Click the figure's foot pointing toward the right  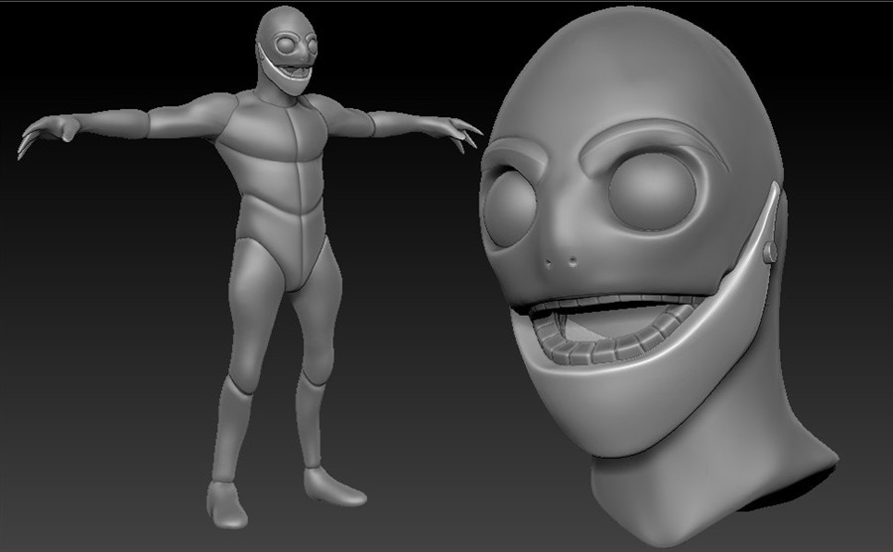click(332, 484)
